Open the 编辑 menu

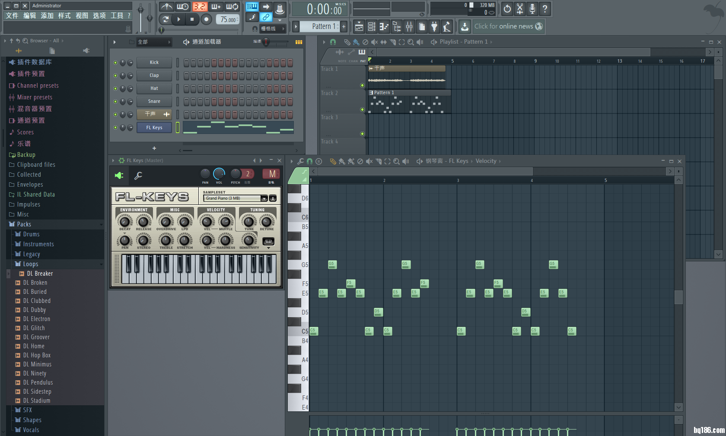coord(29,16)
